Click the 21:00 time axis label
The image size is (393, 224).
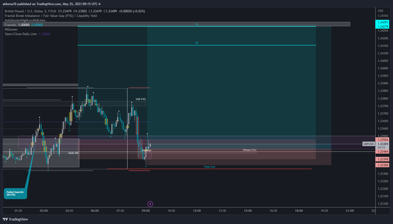(x=350, y=211)
